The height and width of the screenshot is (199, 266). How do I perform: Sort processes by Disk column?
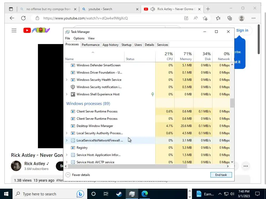[203, 56]
